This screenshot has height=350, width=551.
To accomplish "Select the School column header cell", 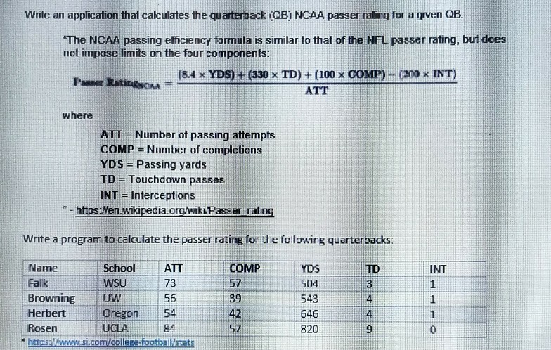I will pyautogui.click(x=119, y=268).
